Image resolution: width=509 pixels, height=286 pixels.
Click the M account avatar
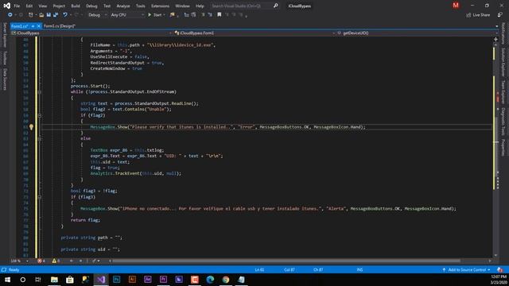(456, 6)
